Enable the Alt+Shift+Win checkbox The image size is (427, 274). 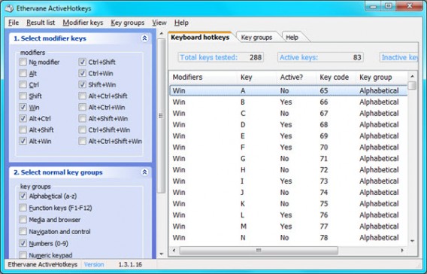pyautogui.click(x=82, y=118)
